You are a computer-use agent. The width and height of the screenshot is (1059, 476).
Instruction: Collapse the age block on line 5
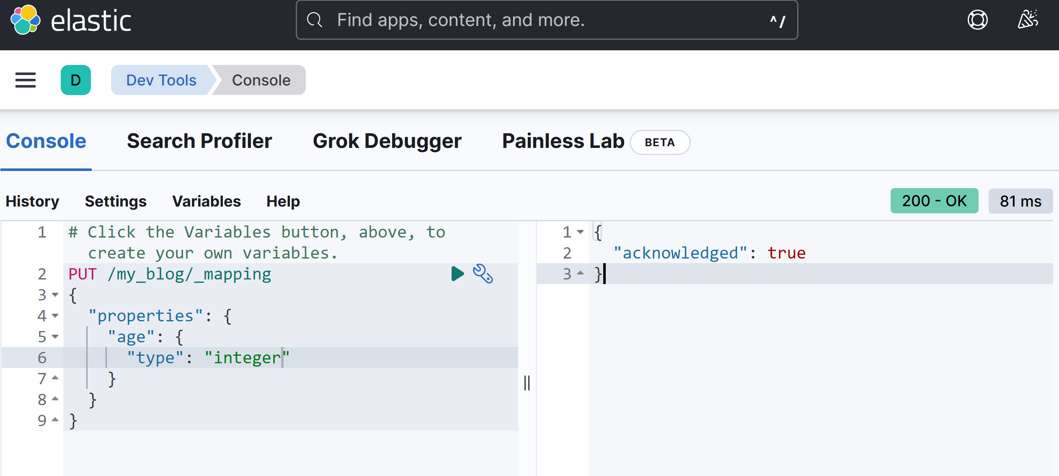click(55, 337)
